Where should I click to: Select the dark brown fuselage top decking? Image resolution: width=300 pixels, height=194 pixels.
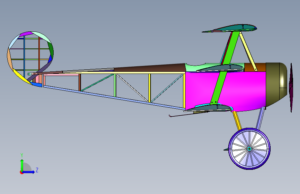(150, 68)
